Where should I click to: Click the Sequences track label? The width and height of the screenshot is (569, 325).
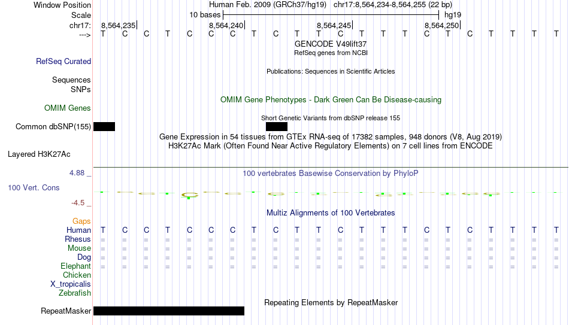click(x=71, y=80)
